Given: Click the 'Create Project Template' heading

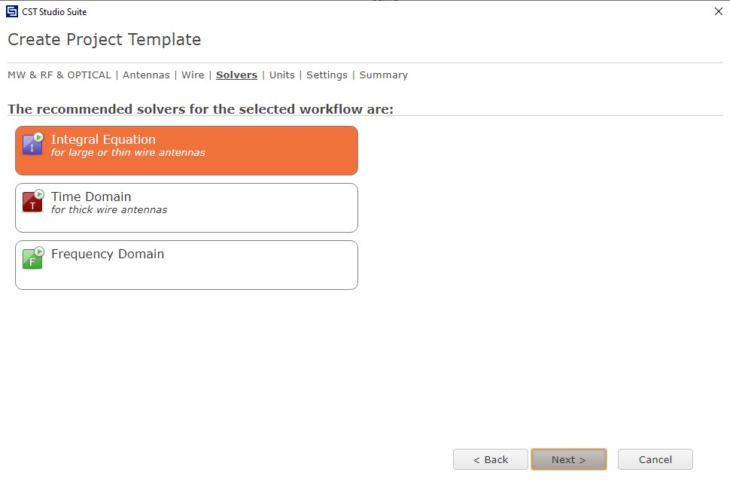Looking at the screenshot, I should pyautogui.click(x=105, y=40).
